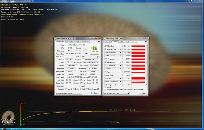Minimize the Sensors GPU-Z window
Viewport: 204px width, 130px height.
coord(138,38)
